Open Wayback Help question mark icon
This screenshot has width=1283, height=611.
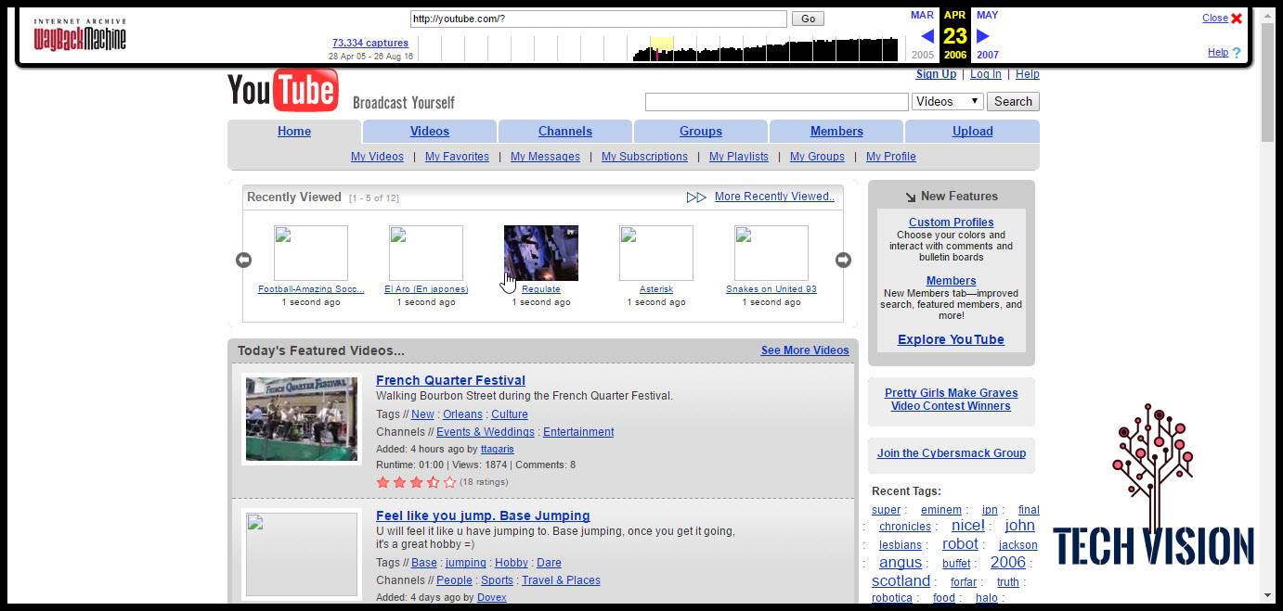pyautogui.click(x=1237, y=53)
